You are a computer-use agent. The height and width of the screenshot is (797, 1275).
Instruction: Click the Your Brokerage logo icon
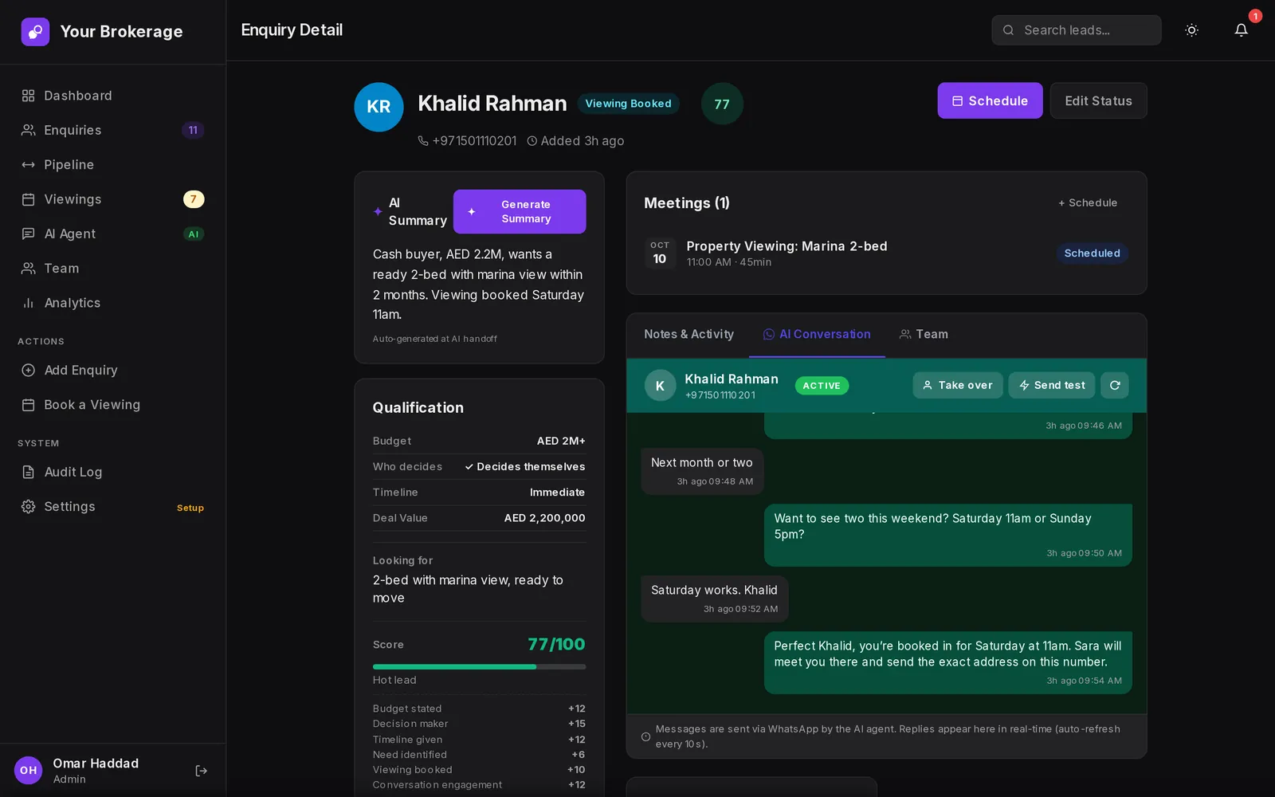pyautogui.click(x=35, y=32)
